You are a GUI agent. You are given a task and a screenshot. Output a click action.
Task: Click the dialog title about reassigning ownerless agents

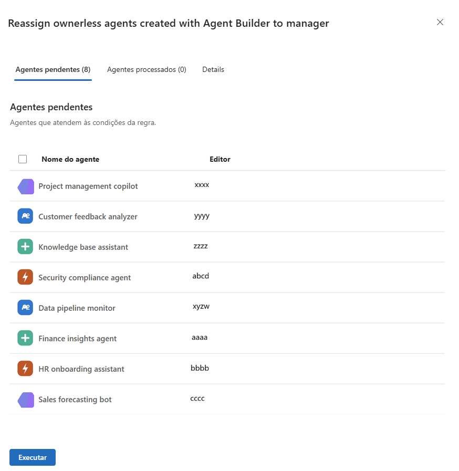point(169,24)
